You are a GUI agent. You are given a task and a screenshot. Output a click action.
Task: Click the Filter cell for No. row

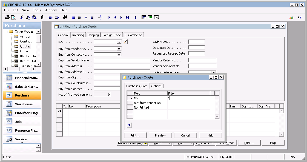(189, 98)
